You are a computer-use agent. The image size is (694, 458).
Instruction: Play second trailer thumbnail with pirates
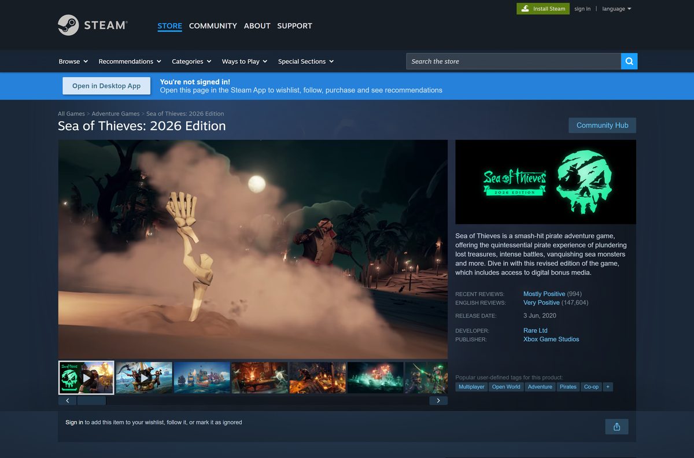(x=144, y=378)
